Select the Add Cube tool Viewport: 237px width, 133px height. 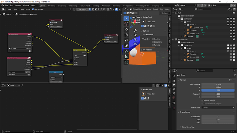coord(126,62)
